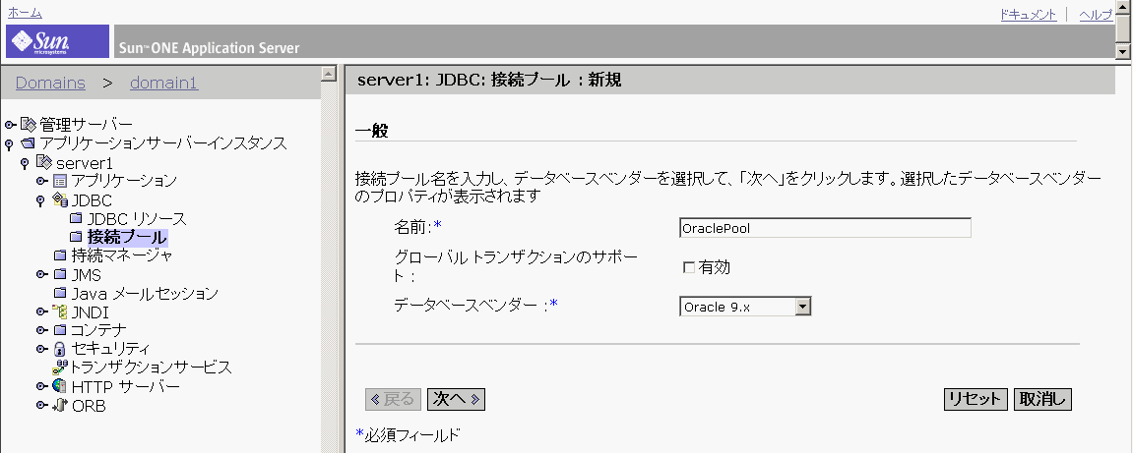Click the HTTP サーバー globe icon
The width and height of the screenshot is (1133, 453).
60,386
